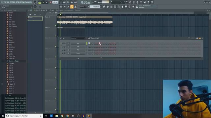Select the playlist zoom magnifier tool

pyautogui.click(x=51, y=10)
